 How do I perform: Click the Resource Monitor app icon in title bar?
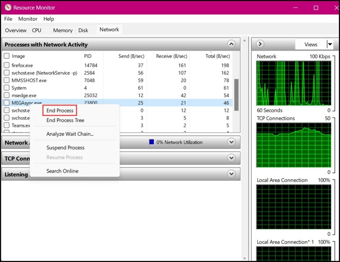[x=8, y=7]
